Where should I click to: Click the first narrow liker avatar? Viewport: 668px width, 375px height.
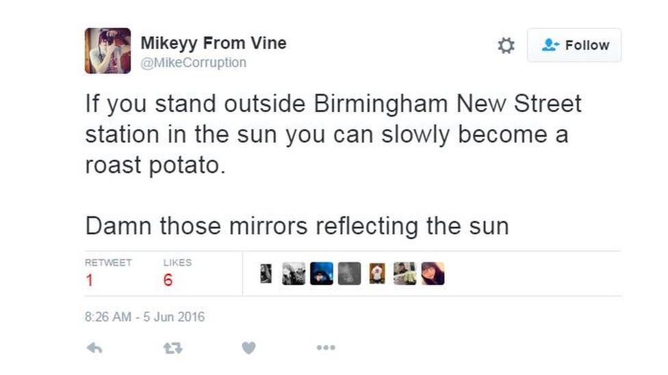pyautogui.click(x=267, y=273)
